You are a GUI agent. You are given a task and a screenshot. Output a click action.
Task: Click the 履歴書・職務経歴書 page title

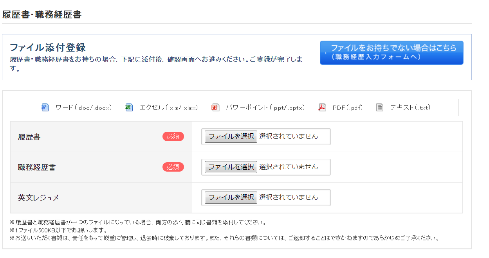coord(42,15)
